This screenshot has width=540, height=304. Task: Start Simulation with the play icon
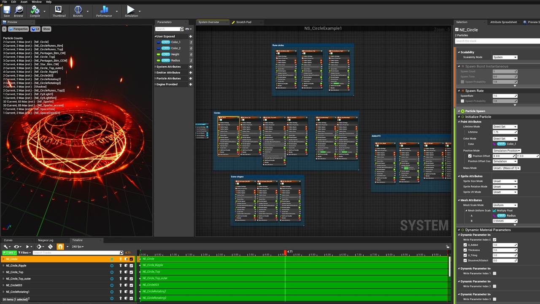(131, 10)
